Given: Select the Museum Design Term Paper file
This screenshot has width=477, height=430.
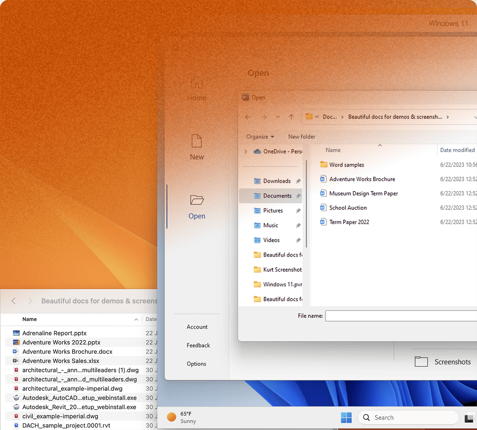Looking at the screenshot, I should [x=363, y=194].
